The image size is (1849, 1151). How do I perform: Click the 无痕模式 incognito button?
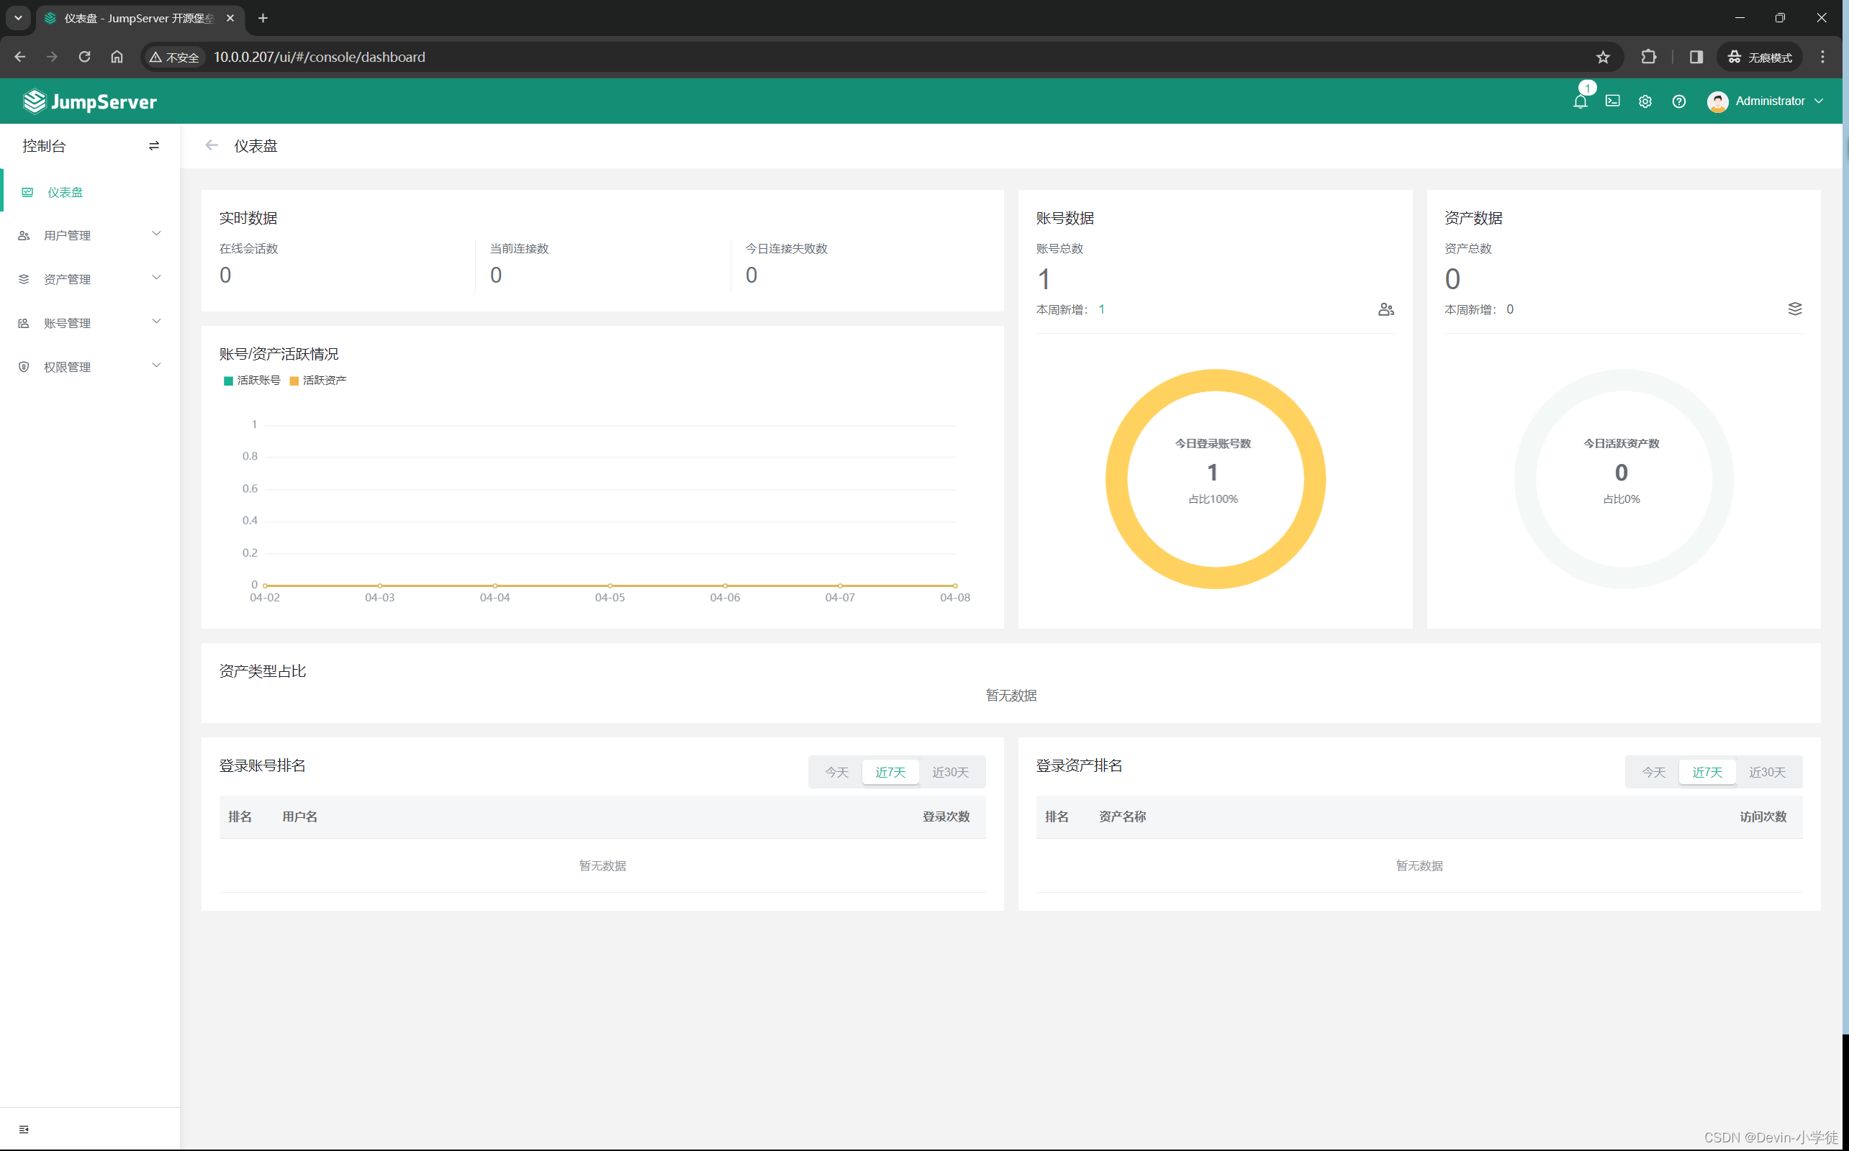tap(1759, 57)
